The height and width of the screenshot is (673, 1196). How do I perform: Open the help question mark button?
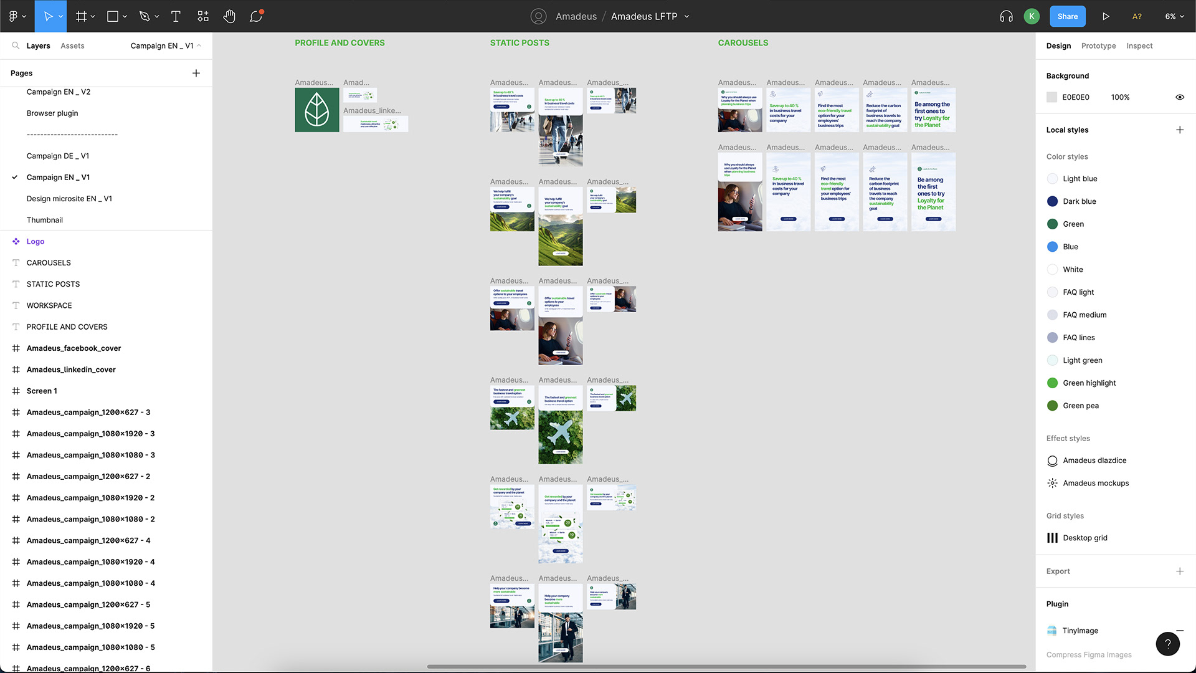tap(1167, 644)
